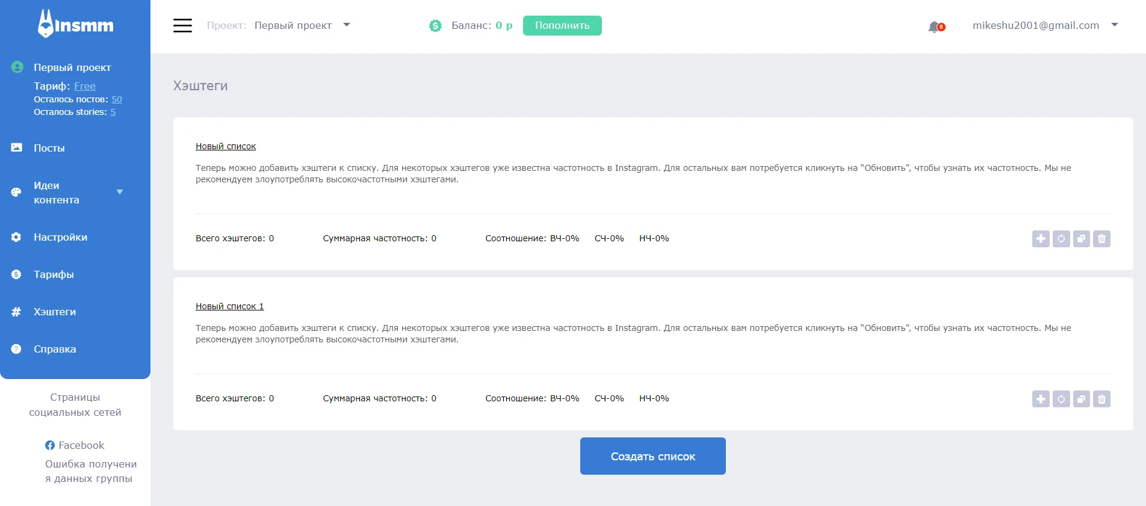
Task: Click the Пополнить balance button
Action: click(562, 25)
